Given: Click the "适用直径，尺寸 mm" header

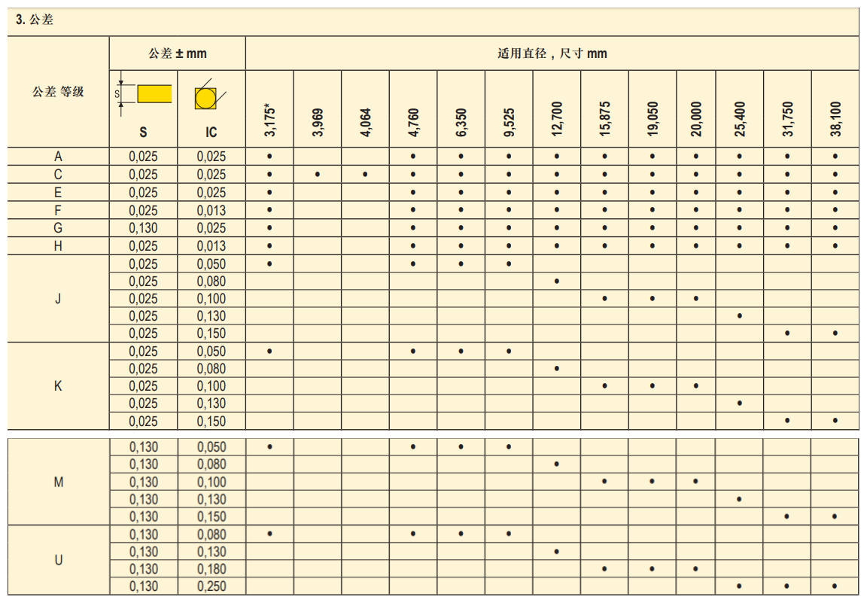Looking at the screenshot, I should click(552, 53).
